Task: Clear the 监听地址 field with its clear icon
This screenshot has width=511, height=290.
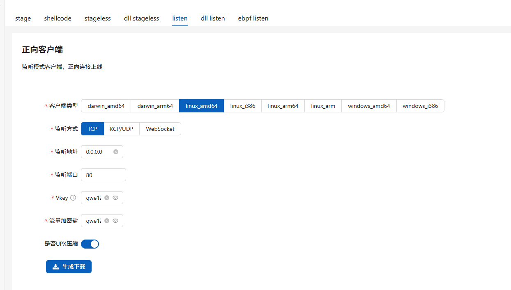Action: (116, 152)
